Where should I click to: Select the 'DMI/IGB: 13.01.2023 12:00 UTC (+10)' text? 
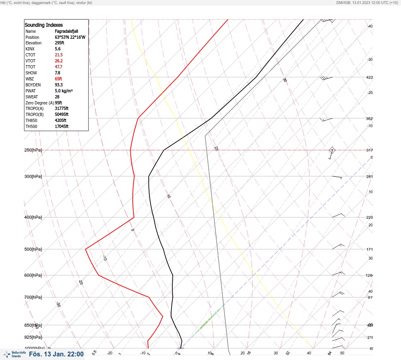[x=367, y=3]
